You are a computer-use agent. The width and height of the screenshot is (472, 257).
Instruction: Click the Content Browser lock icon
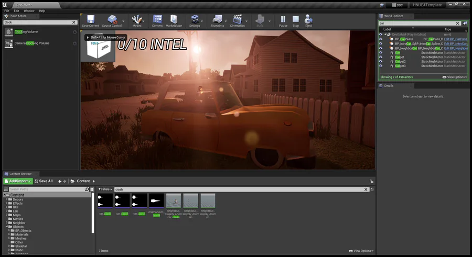pyautogui.click(x=371, y=181)
